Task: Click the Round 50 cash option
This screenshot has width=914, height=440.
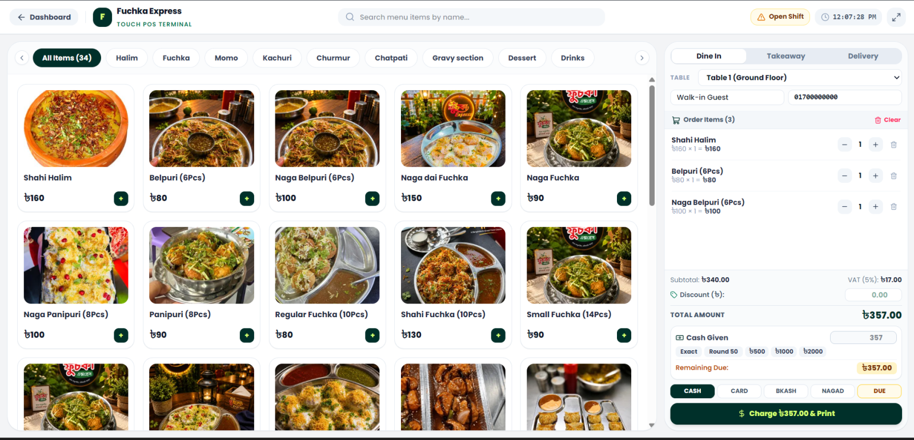Action: (723, 352)
